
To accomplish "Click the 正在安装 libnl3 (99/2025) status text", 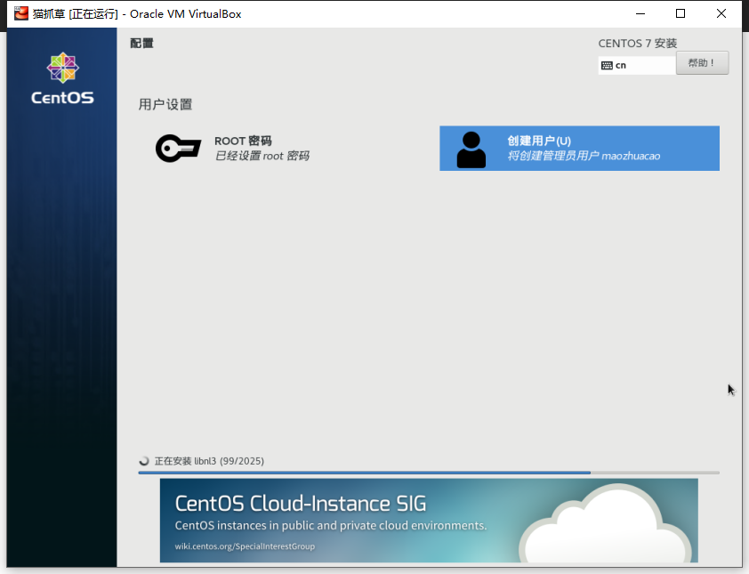I will coord(209,461).
